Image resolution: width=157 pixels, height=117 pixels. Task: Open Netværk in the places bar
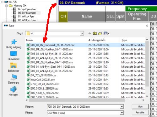point(13,91)
